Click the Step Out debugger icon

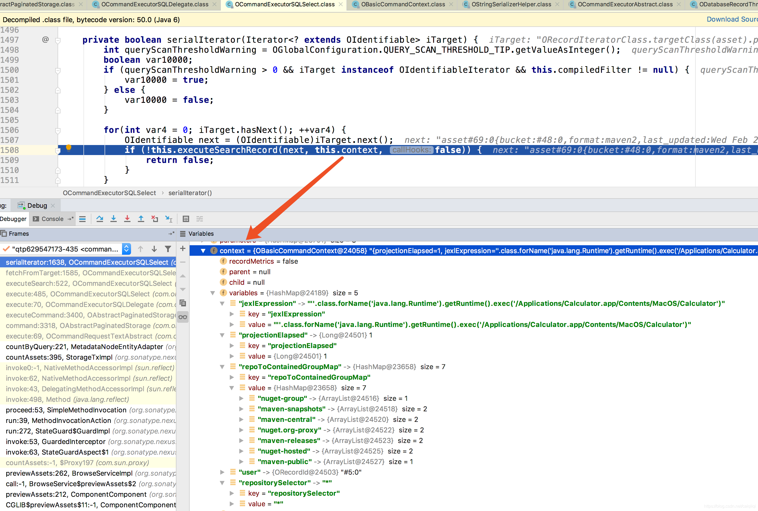coord(141,219)
